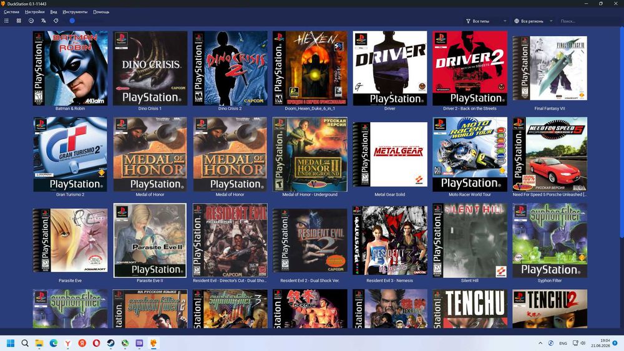
Task: Select the highlighted Parasite Eve II cover
Action: [x=150, y=241]
